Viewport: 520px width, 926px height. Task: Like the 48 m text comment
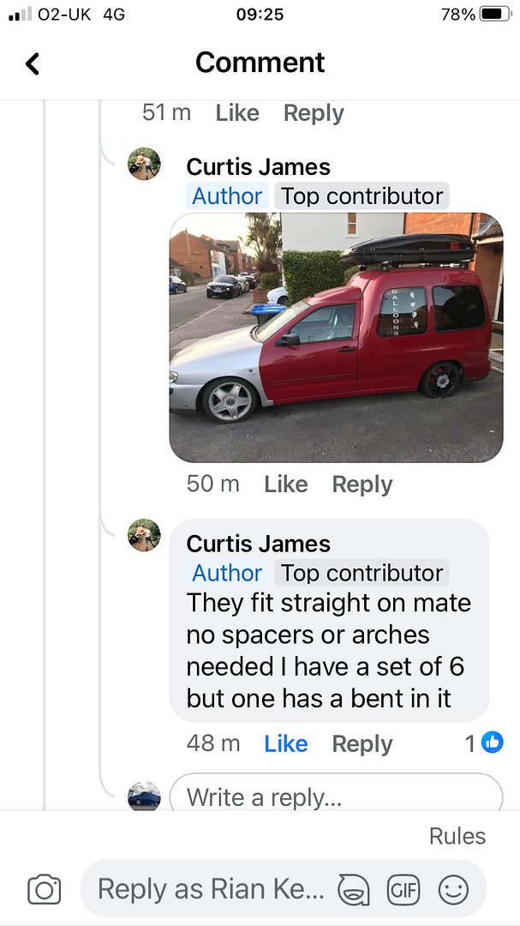[285, 744]
